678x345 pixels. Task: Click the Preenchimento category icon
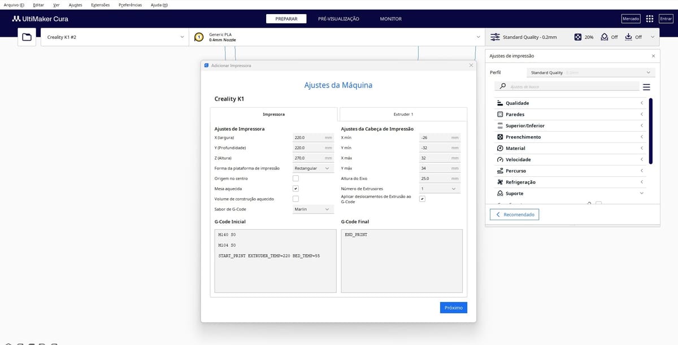(500, 137)
